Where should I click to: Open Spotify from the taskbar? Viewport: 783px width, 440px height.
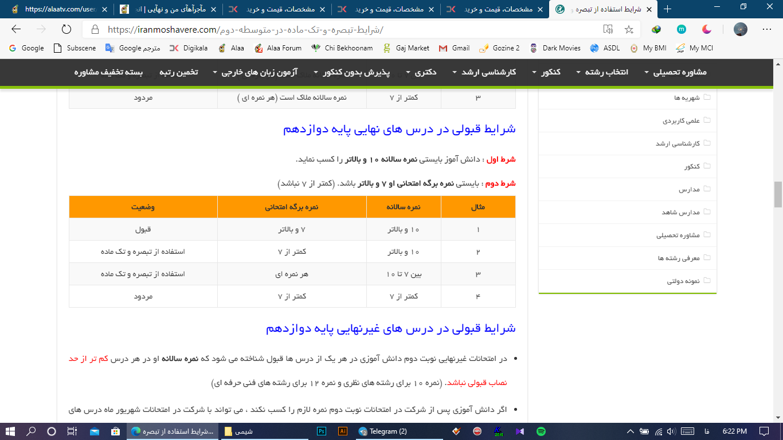pos(541,431)
